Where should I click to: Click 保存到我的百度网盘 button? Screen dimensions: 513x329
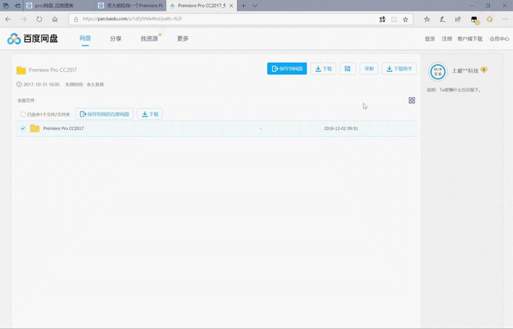click(x=105, y=114)
